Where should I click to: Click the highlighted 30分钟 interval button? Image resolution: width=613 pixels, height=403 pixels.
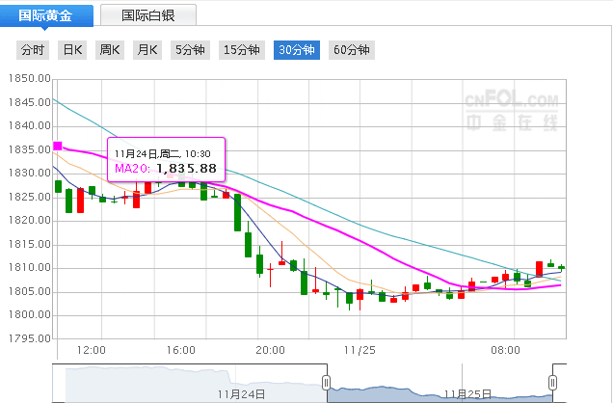296,50
